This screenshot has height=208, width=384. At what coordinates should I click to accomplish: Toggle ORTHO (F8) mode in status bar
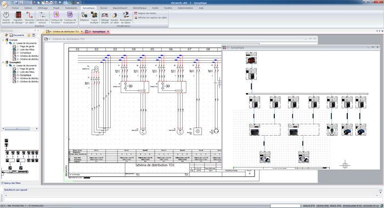coord(322,206)
